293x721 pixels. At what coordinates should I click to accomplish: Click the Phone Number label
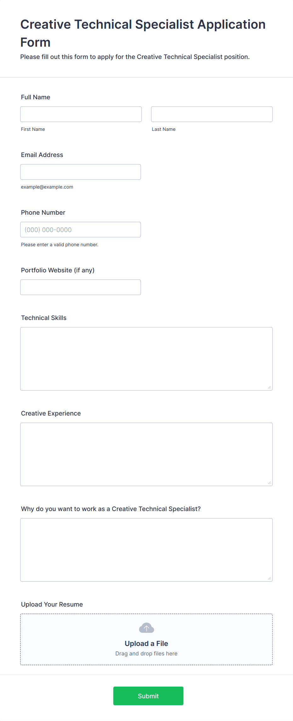click(x=43, y=212)
